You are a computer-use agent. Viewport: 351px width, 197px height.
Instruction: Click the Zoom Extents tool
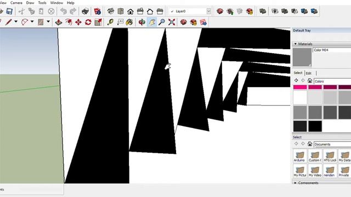pyautogui.click(x=172, y=22)
